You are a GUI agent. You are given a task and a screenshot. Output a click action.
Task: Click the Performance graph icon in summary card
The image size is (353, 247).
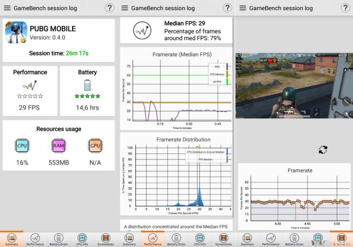click(30, 85)
